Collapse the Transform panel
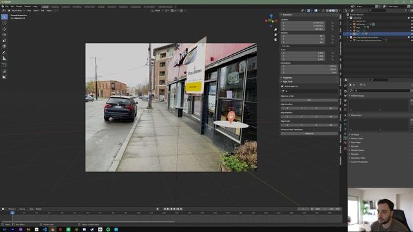Screen dimensions: 413x232 287,15
